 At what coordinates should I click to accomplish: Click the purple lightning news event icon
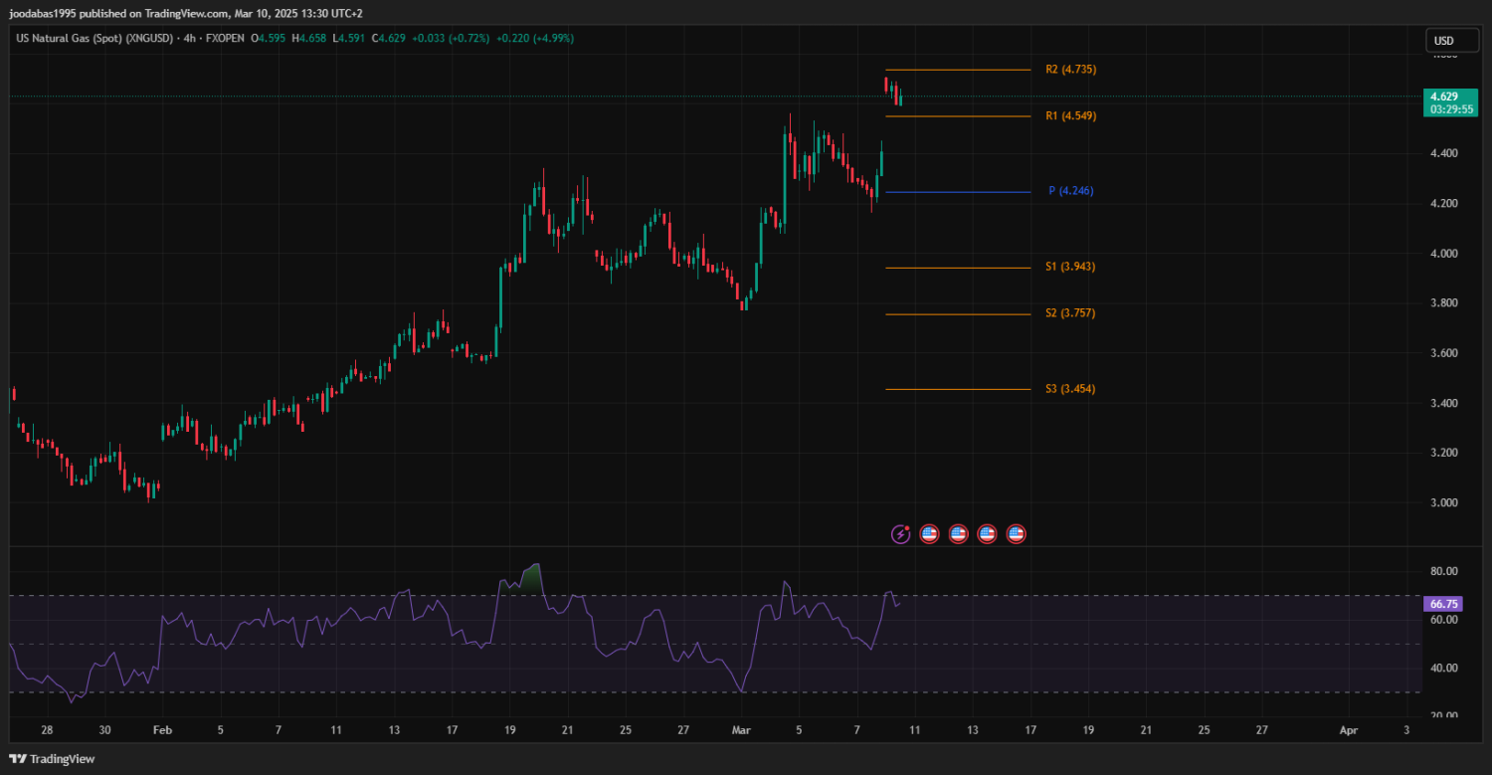[900, 534]
